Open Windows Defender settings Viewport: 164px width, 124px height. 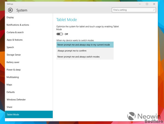pyautogui.click(x=16, y=100)
